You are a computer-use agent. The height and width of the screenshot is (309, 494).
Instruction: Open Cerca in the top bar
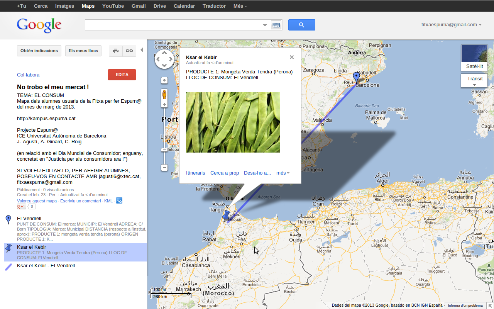41,6
